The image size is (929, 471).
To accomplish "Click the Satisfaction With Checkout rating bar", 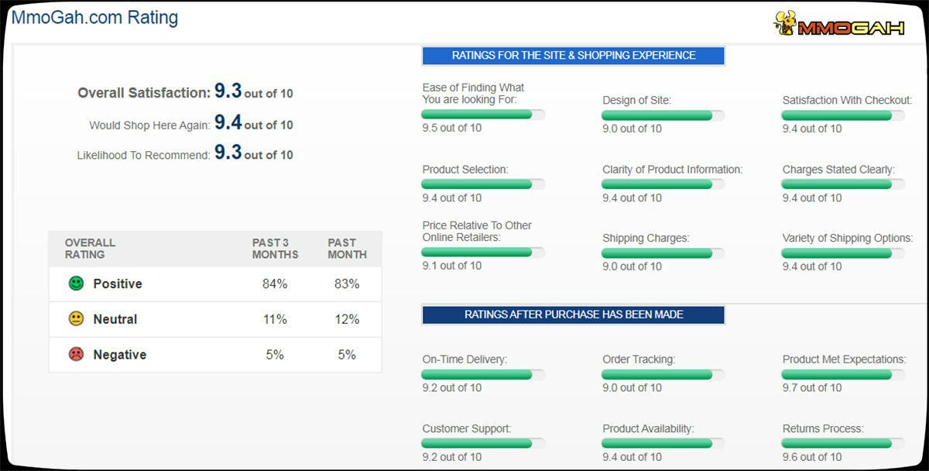I will (842, 115).
